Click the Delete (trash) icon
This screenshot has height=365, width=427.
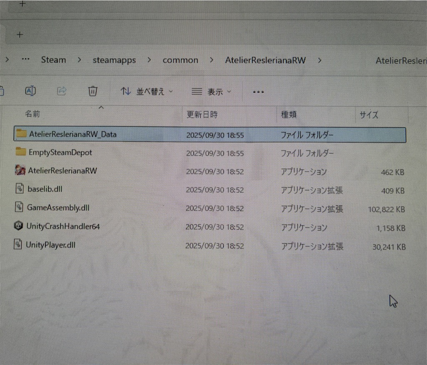pyautogui.click(x=93, y=91)
